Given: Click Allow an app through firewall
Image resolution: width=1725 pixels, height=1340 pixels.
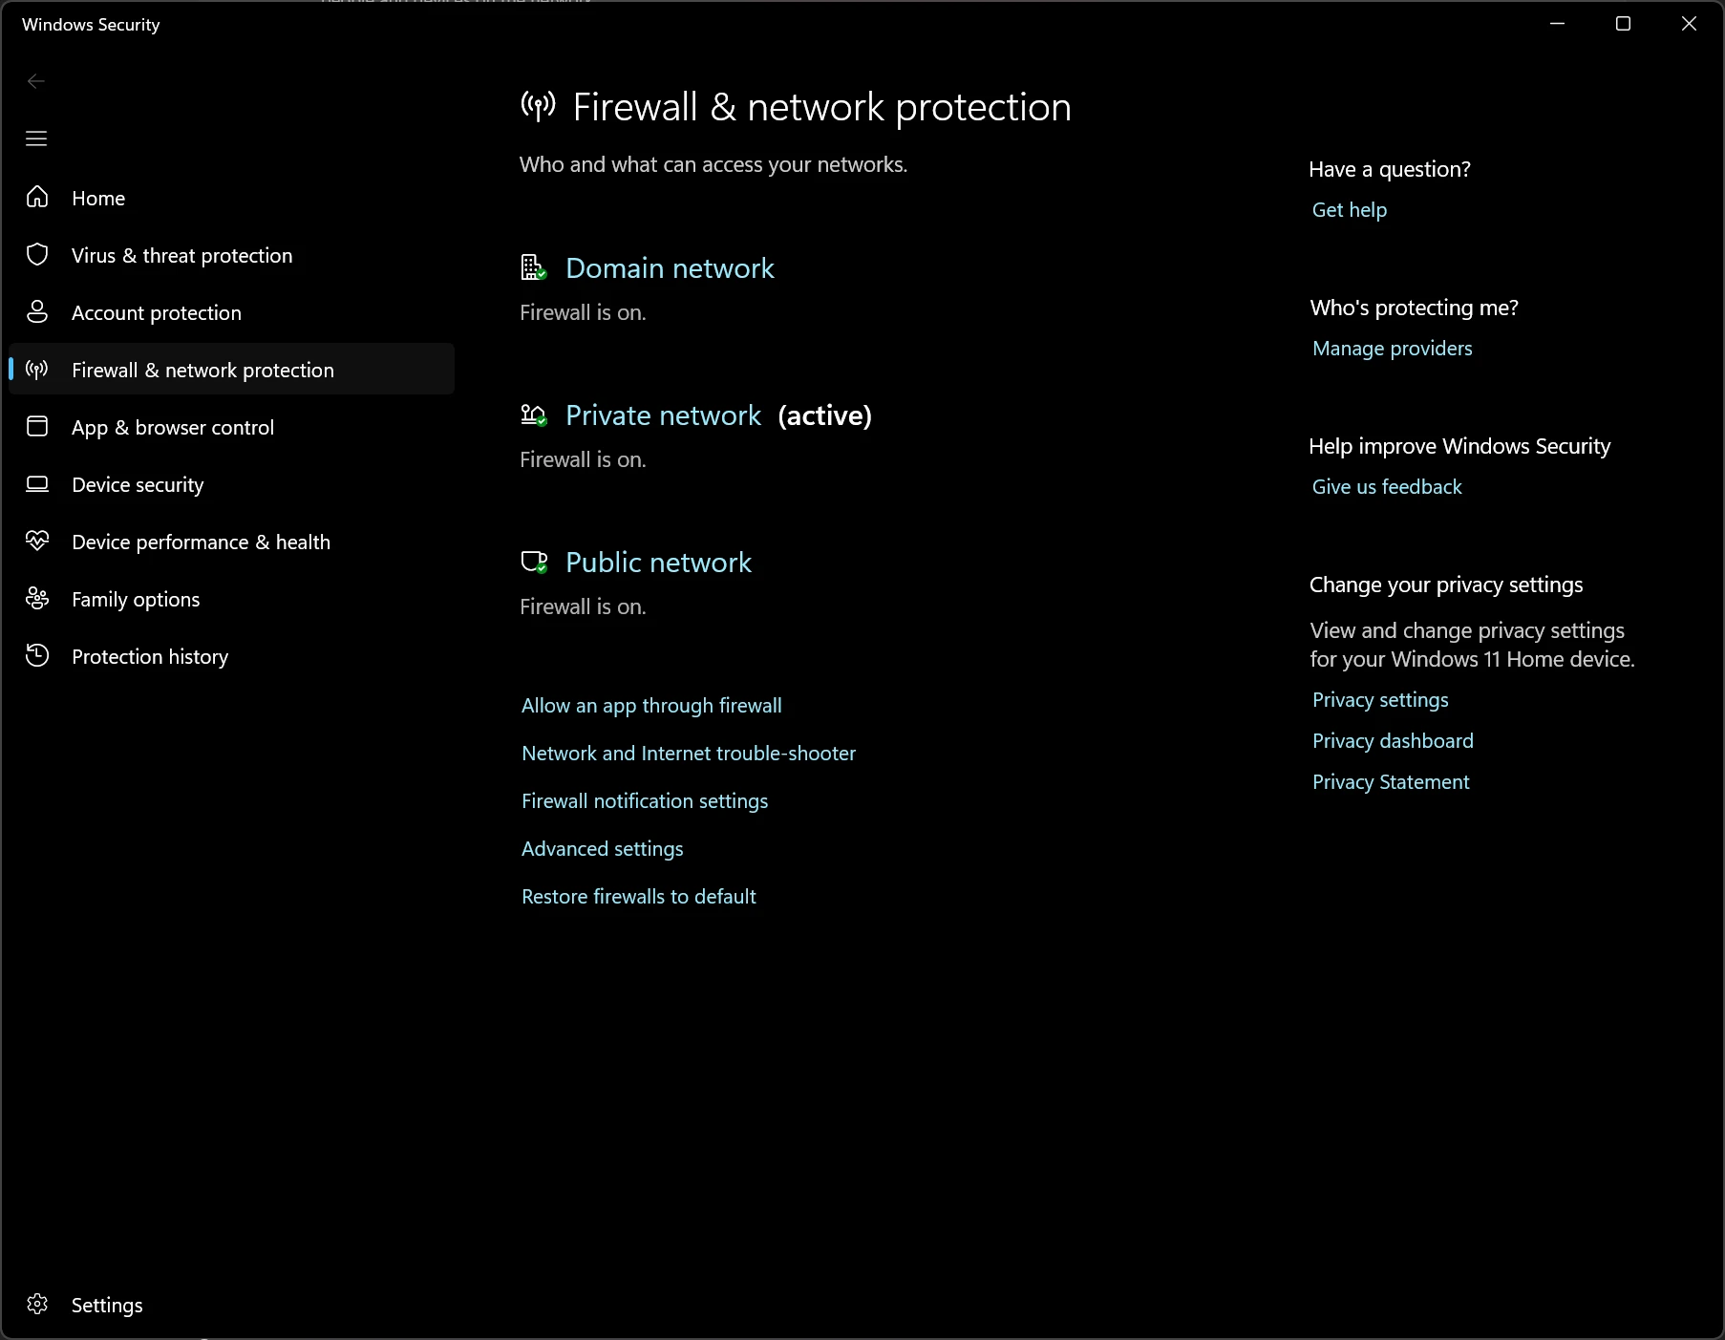Looking at the screenshot, I should [x=651, y=706].
